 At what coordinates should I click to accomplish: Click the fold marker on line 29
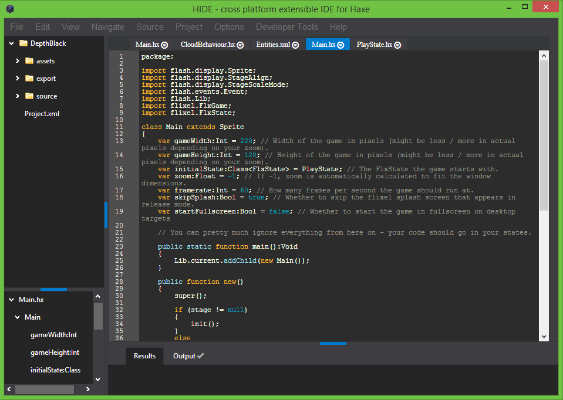coord(127,289)
